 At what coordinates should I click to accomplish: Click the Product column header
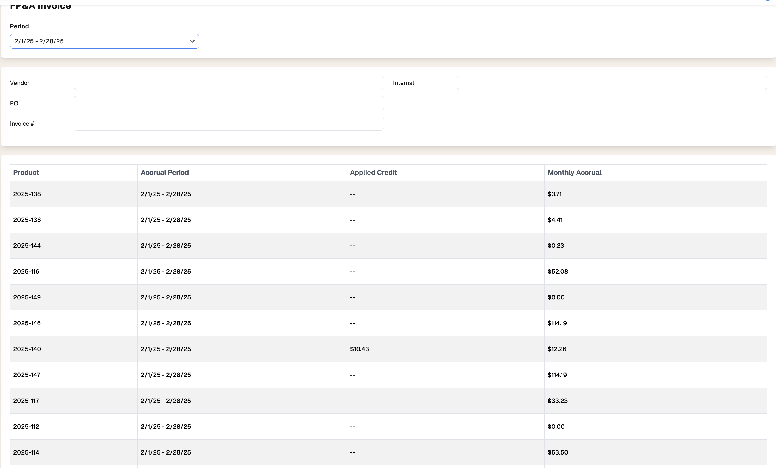pyautogui.click(x=26, y=172)
